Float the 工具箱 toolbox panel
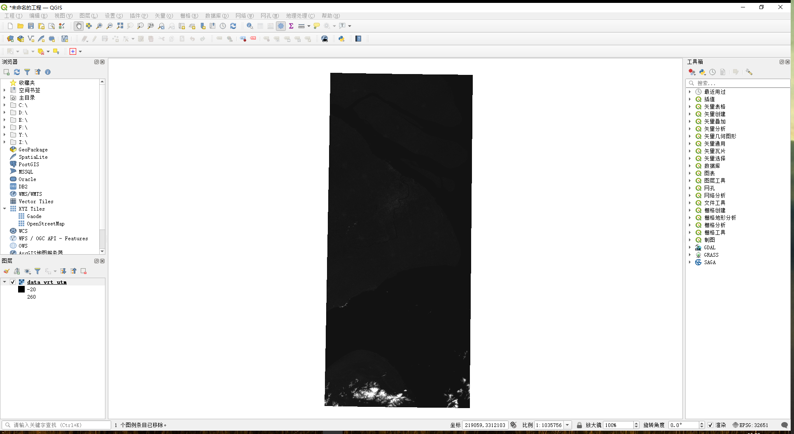The height and width of the screenshot is (434, 794). coord(782,62)
